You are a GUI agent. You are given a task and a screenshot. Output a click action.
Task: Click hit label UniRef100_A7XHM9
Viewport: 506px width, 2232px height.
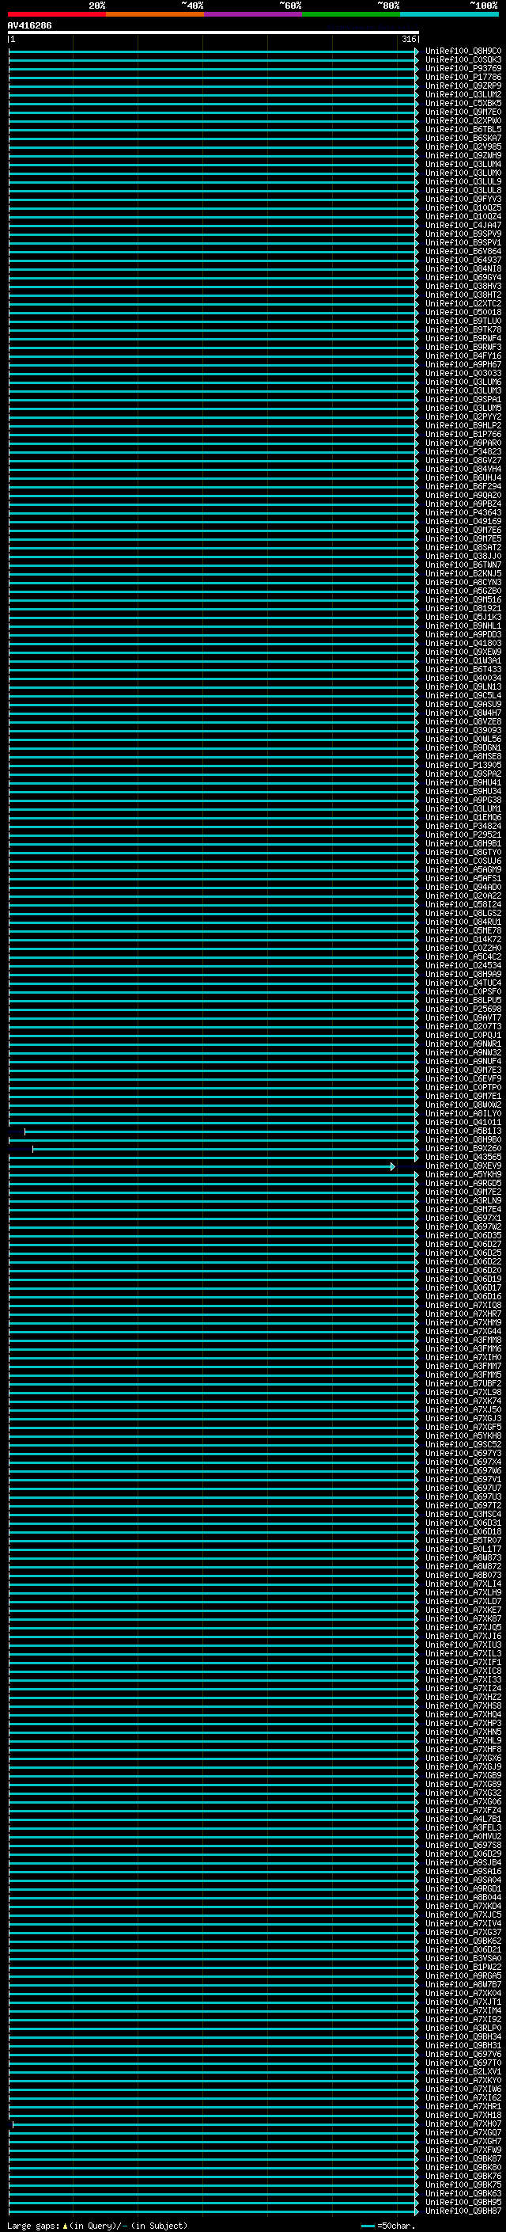coord(463,1322)
